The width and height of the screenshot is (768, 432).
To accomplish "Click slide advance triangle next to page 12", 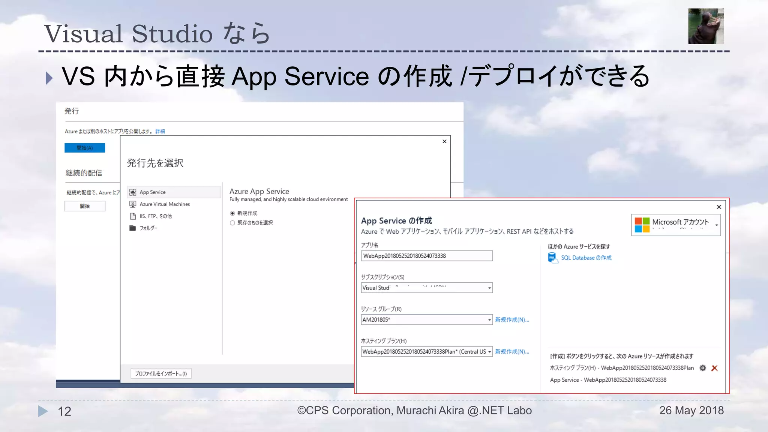I will (x=43, y=411).
